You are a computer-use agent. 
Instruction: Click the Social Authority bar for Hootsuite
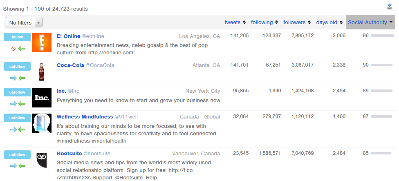[x=381, y=153]
